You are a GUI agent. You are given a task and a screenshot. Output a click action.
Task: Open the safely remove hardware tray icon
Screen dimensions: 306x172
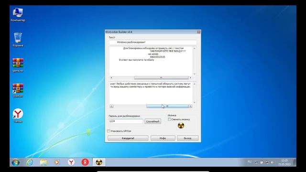(256, 162)
